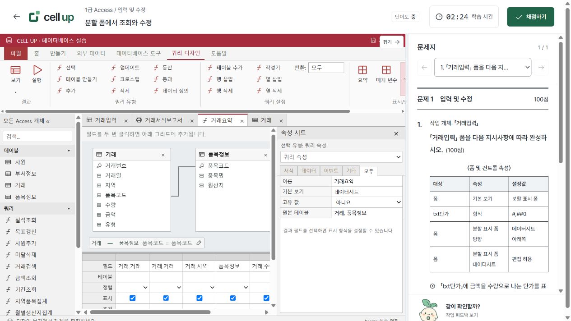This screenshot has height=321, width=571.
Task: Click the 검색 search field in navigation pane
Action: click(38, 136)
